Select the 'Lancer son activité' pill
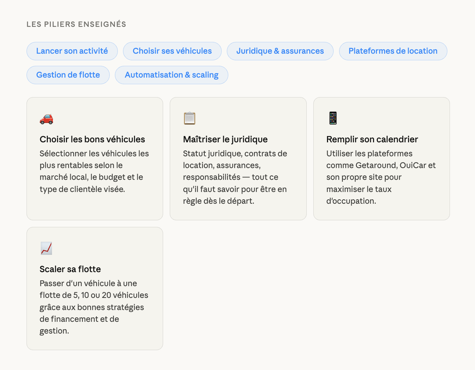 point(72,51)
